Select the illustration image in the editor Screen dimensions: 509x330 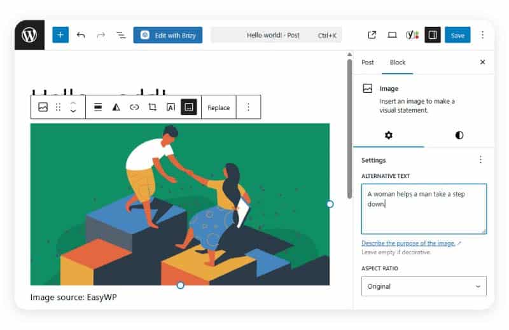pos(180,205)
